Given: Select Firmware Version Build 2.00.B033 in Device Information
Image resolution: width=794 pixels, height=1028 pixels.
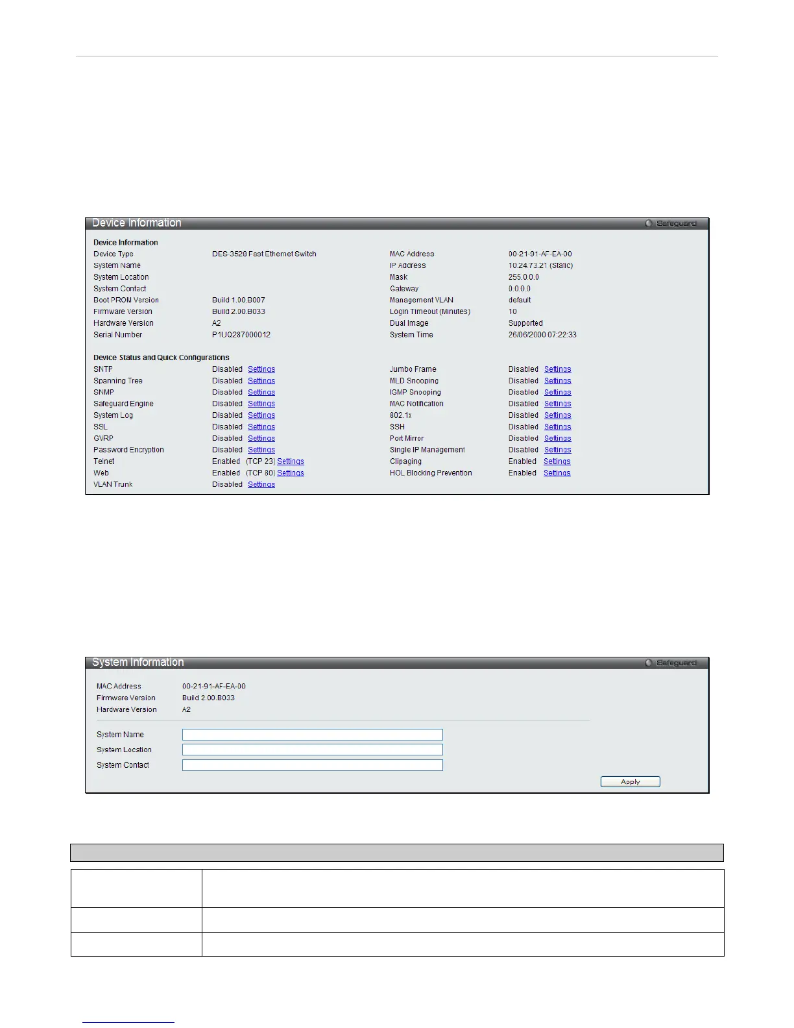Looking at the screenshot, I should pyautogui.click(x=239, y=312).
